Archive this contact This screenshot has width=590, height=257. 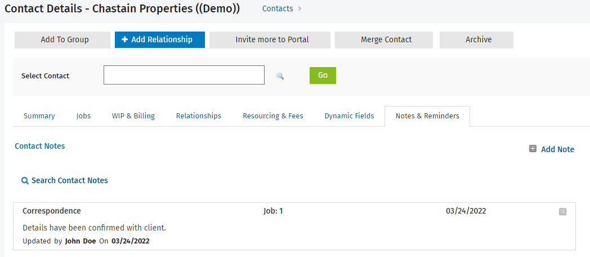point(476,40)
